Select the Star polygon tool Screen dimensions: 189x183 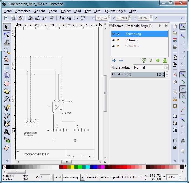7,91
